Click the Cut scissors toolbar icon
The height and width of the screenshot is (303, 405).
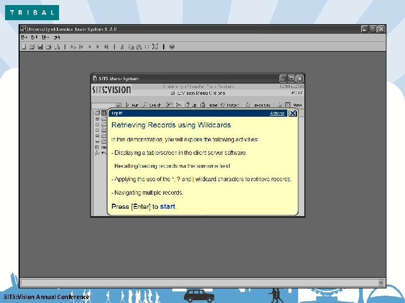(x=123, y=47)
